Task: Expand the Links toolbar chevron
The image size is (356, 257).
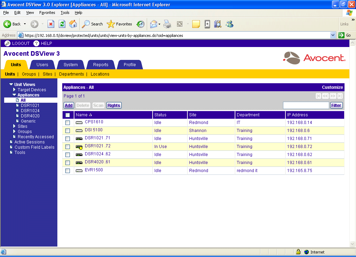Action: point(353,20)
